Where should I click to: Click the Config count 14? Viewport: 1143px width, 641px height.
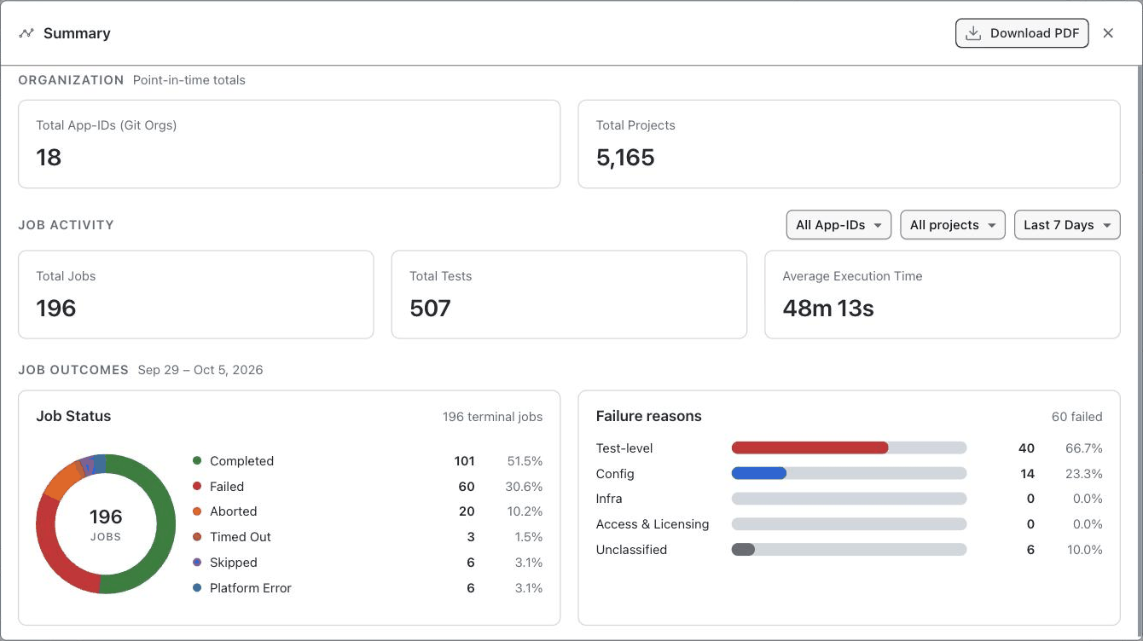[x=1027, y=474]
